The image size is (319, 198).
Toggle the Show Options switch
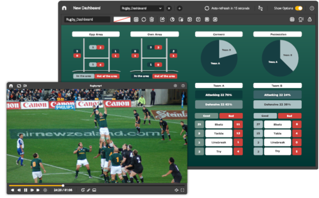coord(299,8)
